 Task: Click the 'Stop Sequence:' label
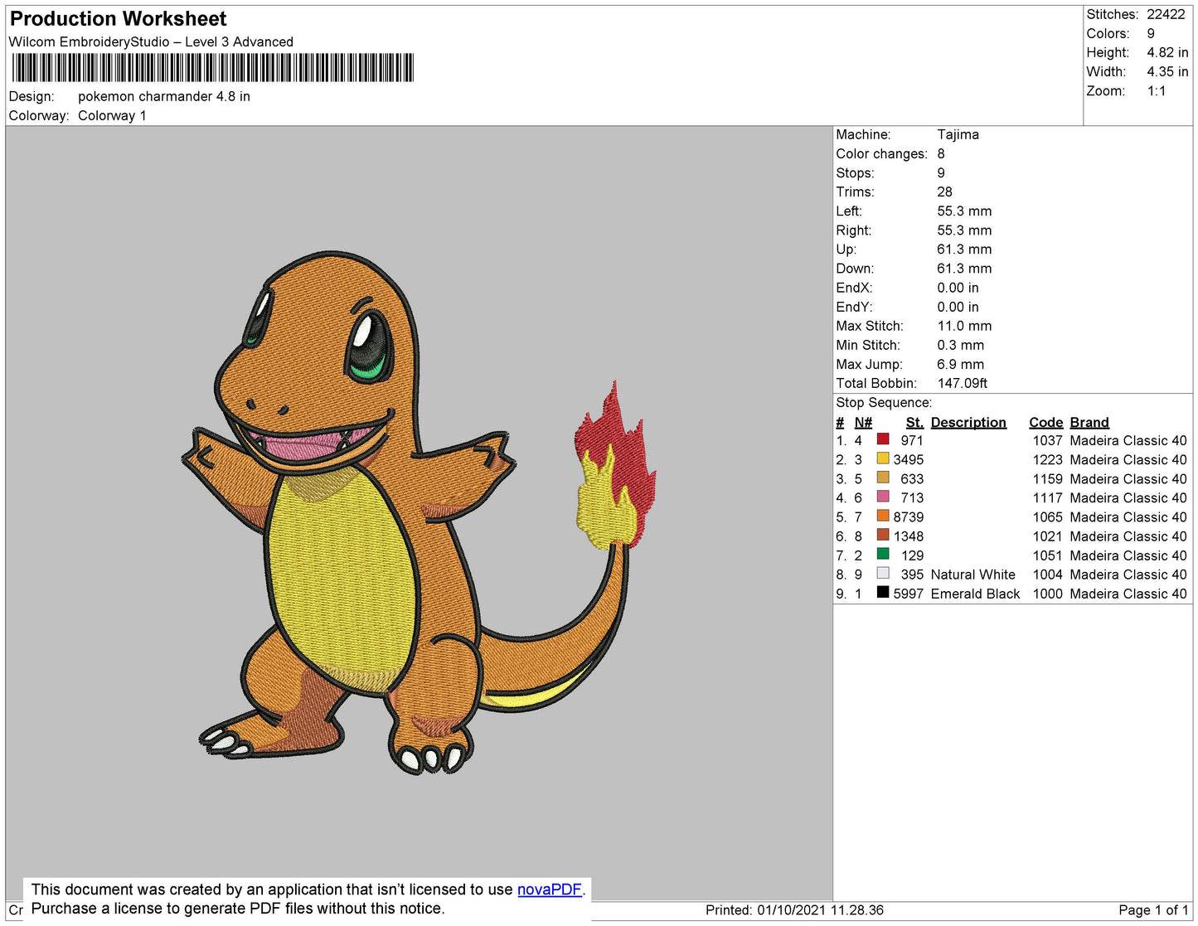coord(884,403)
